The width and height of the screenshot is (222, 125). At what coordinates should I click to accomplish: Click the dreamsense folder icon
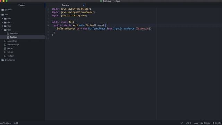(3, 60)
